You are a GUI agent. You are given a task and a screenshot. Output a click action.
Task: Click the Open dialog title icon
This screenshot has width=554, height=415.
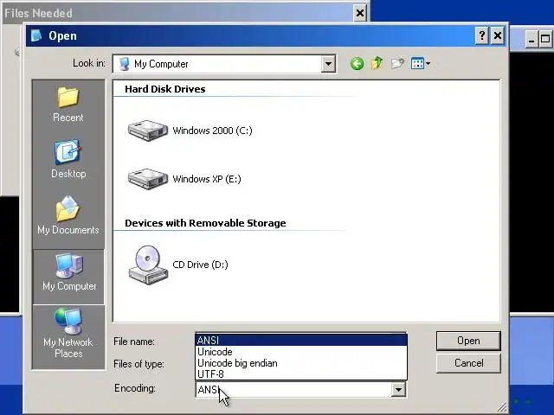click(x=36, y=35)
